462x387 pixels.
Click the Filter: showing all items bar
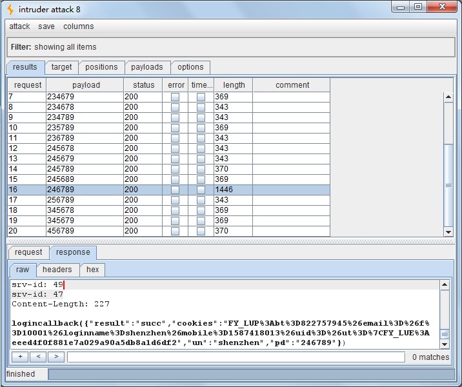click(231, 47)
